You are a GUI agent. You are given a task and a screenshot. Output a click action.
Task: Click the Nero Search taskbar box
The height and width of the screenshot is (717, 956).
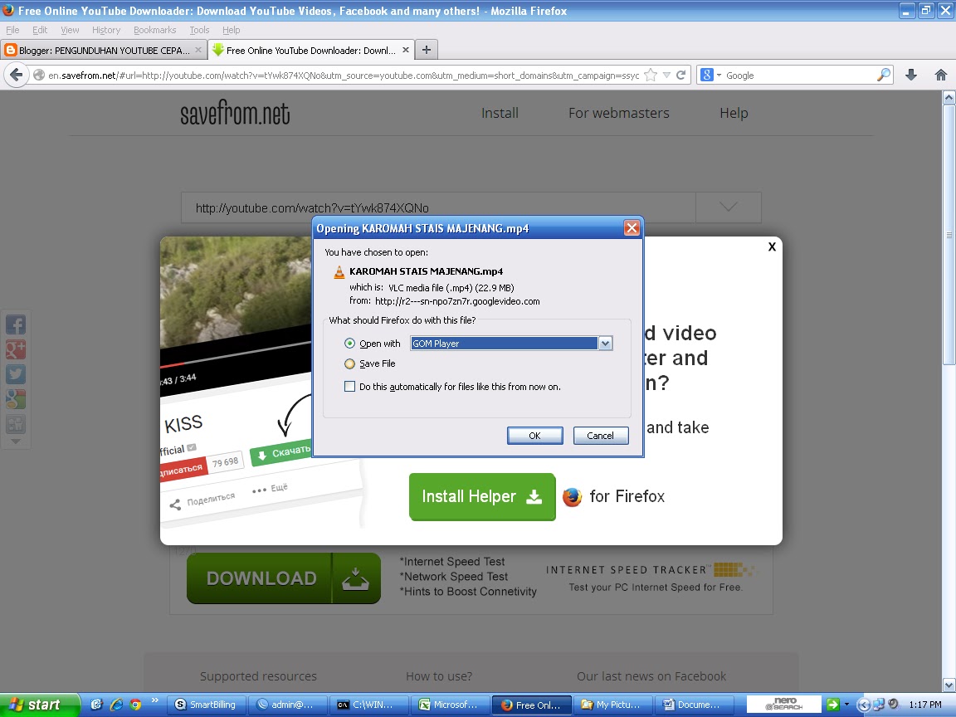[x=784, y=705]
